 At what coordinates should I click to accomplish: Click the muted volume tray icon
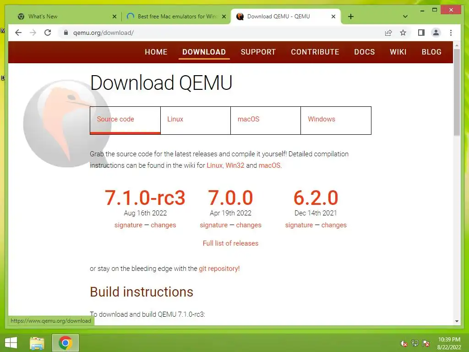tap(404, 344)
